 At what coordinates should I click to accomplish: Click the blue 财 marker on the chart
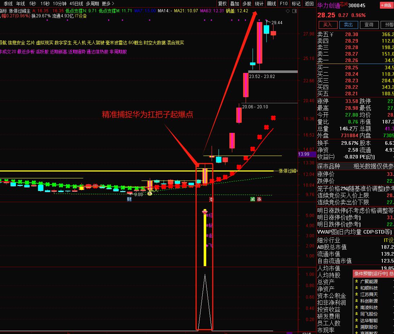tap(129, 199)
